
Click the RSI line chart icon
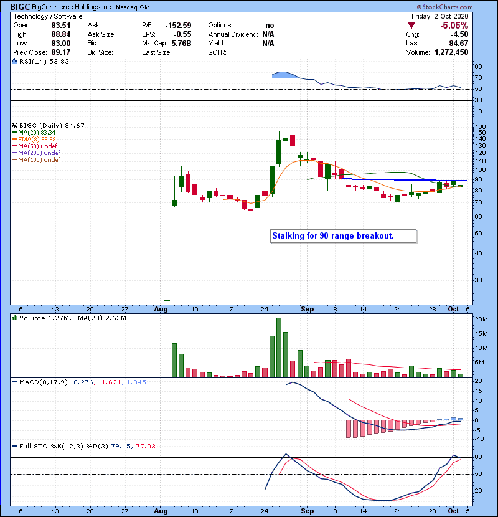pyautogui.click(x=15, y=61)
